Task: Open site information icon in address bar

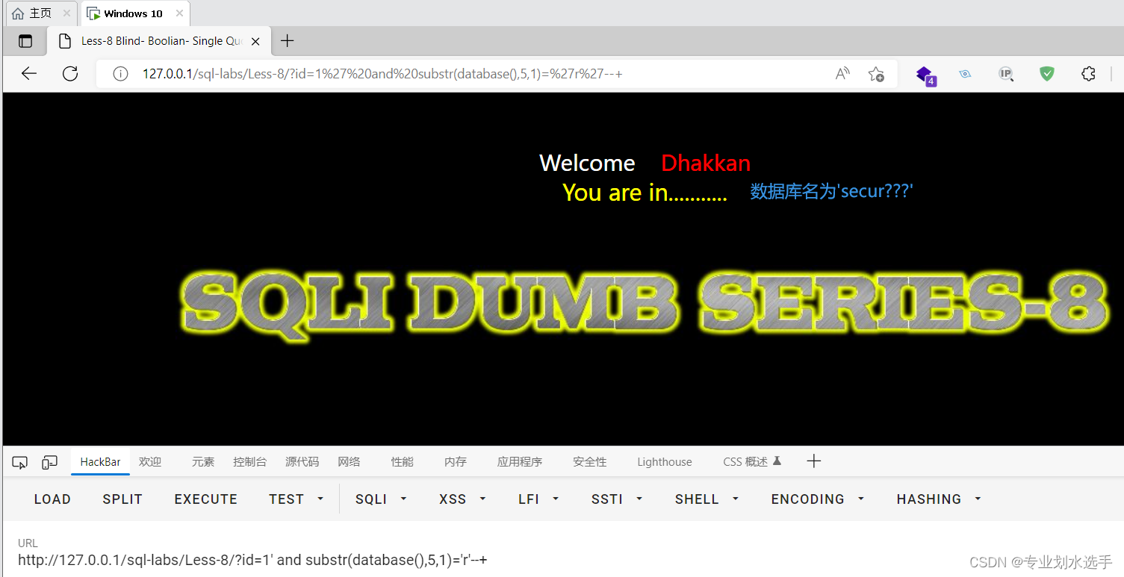Action: tap(119, 74)
